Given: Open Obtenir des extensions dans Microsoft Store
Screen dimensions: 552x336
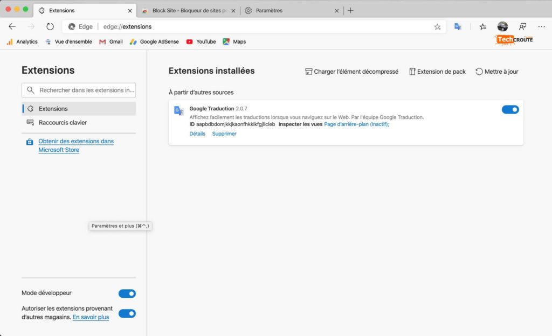Looking at the screenshot, I should (76, 145).
